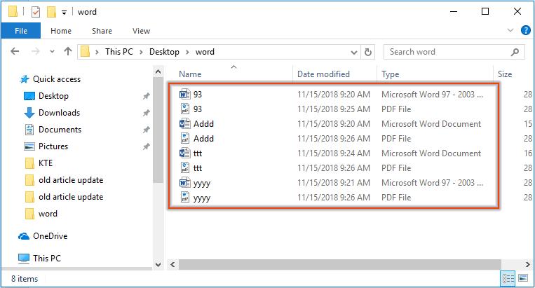Click the New folder quick access icon
This screenshot has height=288, width=535.
[51, 13]
